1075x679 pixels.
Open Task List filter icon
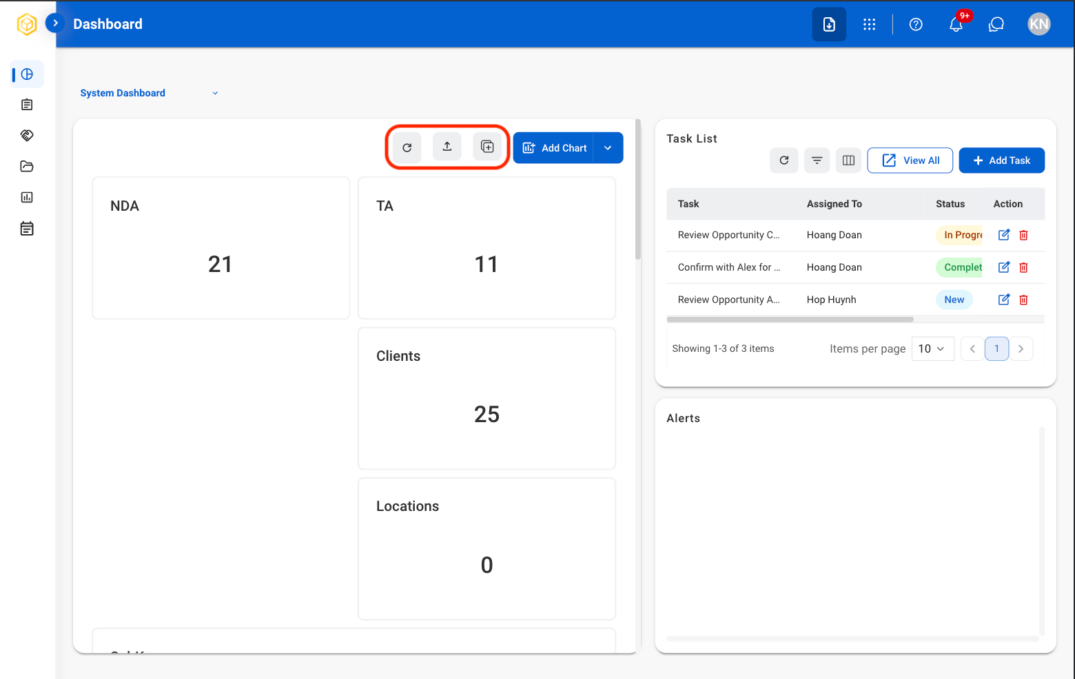(817, 160)
